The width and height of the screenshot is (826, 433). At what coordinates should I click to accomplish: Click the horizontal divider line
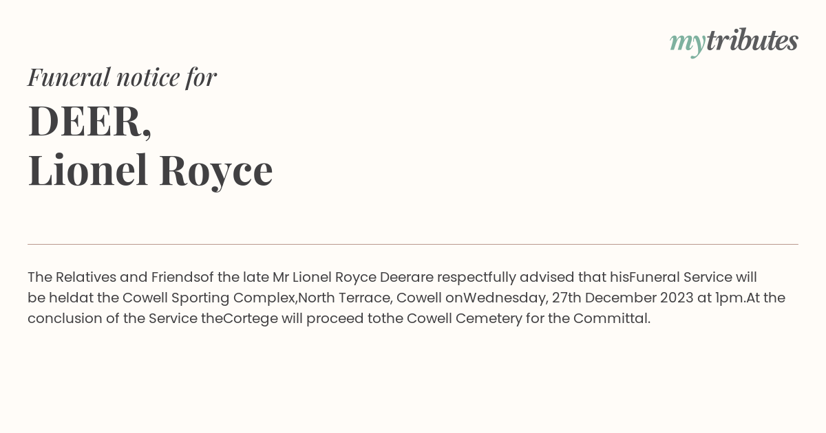(413, 244)
